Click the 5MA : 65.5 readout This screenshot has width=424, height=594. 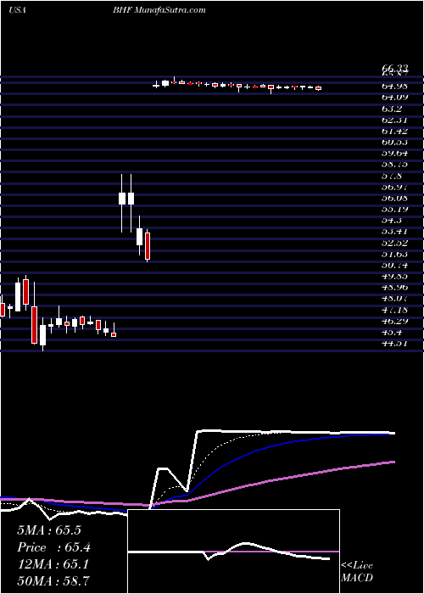point(49,530)
